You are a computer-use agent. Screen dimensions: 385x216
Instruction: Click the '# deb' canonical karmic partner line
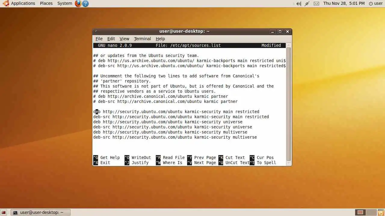pyautogui.click(x=161, y=96)
